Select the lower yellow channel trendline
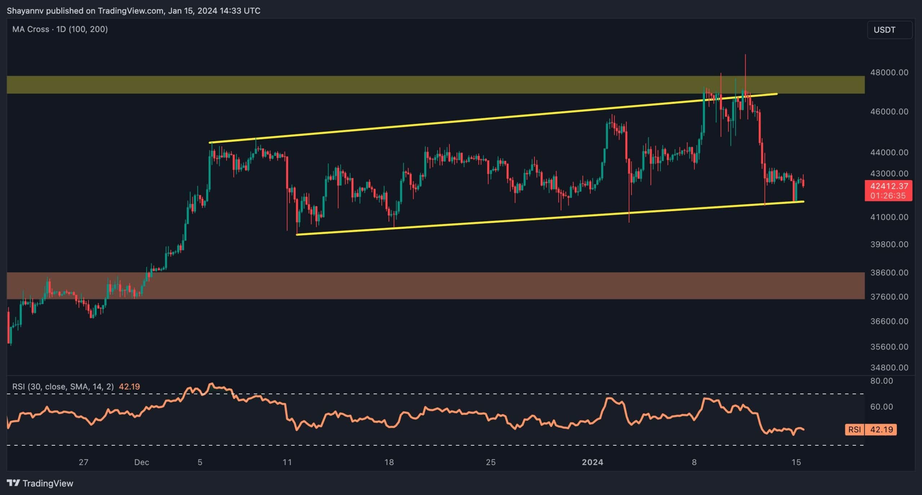This screenshot has height=495, width=922. coord(550,218)
